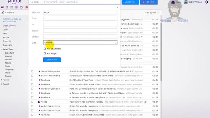Open the Sent folder
The image size is (210, 118).
point(5,33)
